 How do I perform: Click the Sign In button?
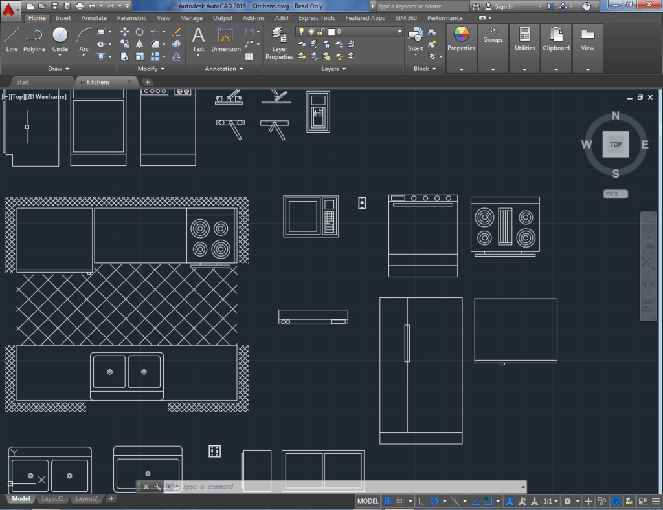504,6
